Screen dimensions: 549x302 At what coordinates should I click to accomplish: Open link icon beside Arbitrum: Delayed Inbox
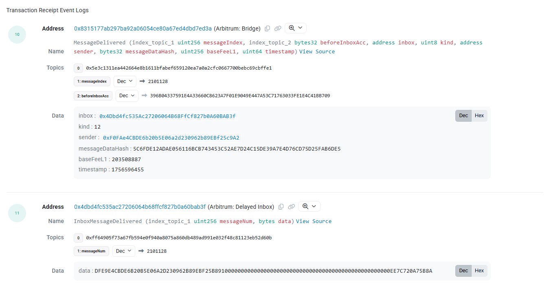tap(291, 207)
